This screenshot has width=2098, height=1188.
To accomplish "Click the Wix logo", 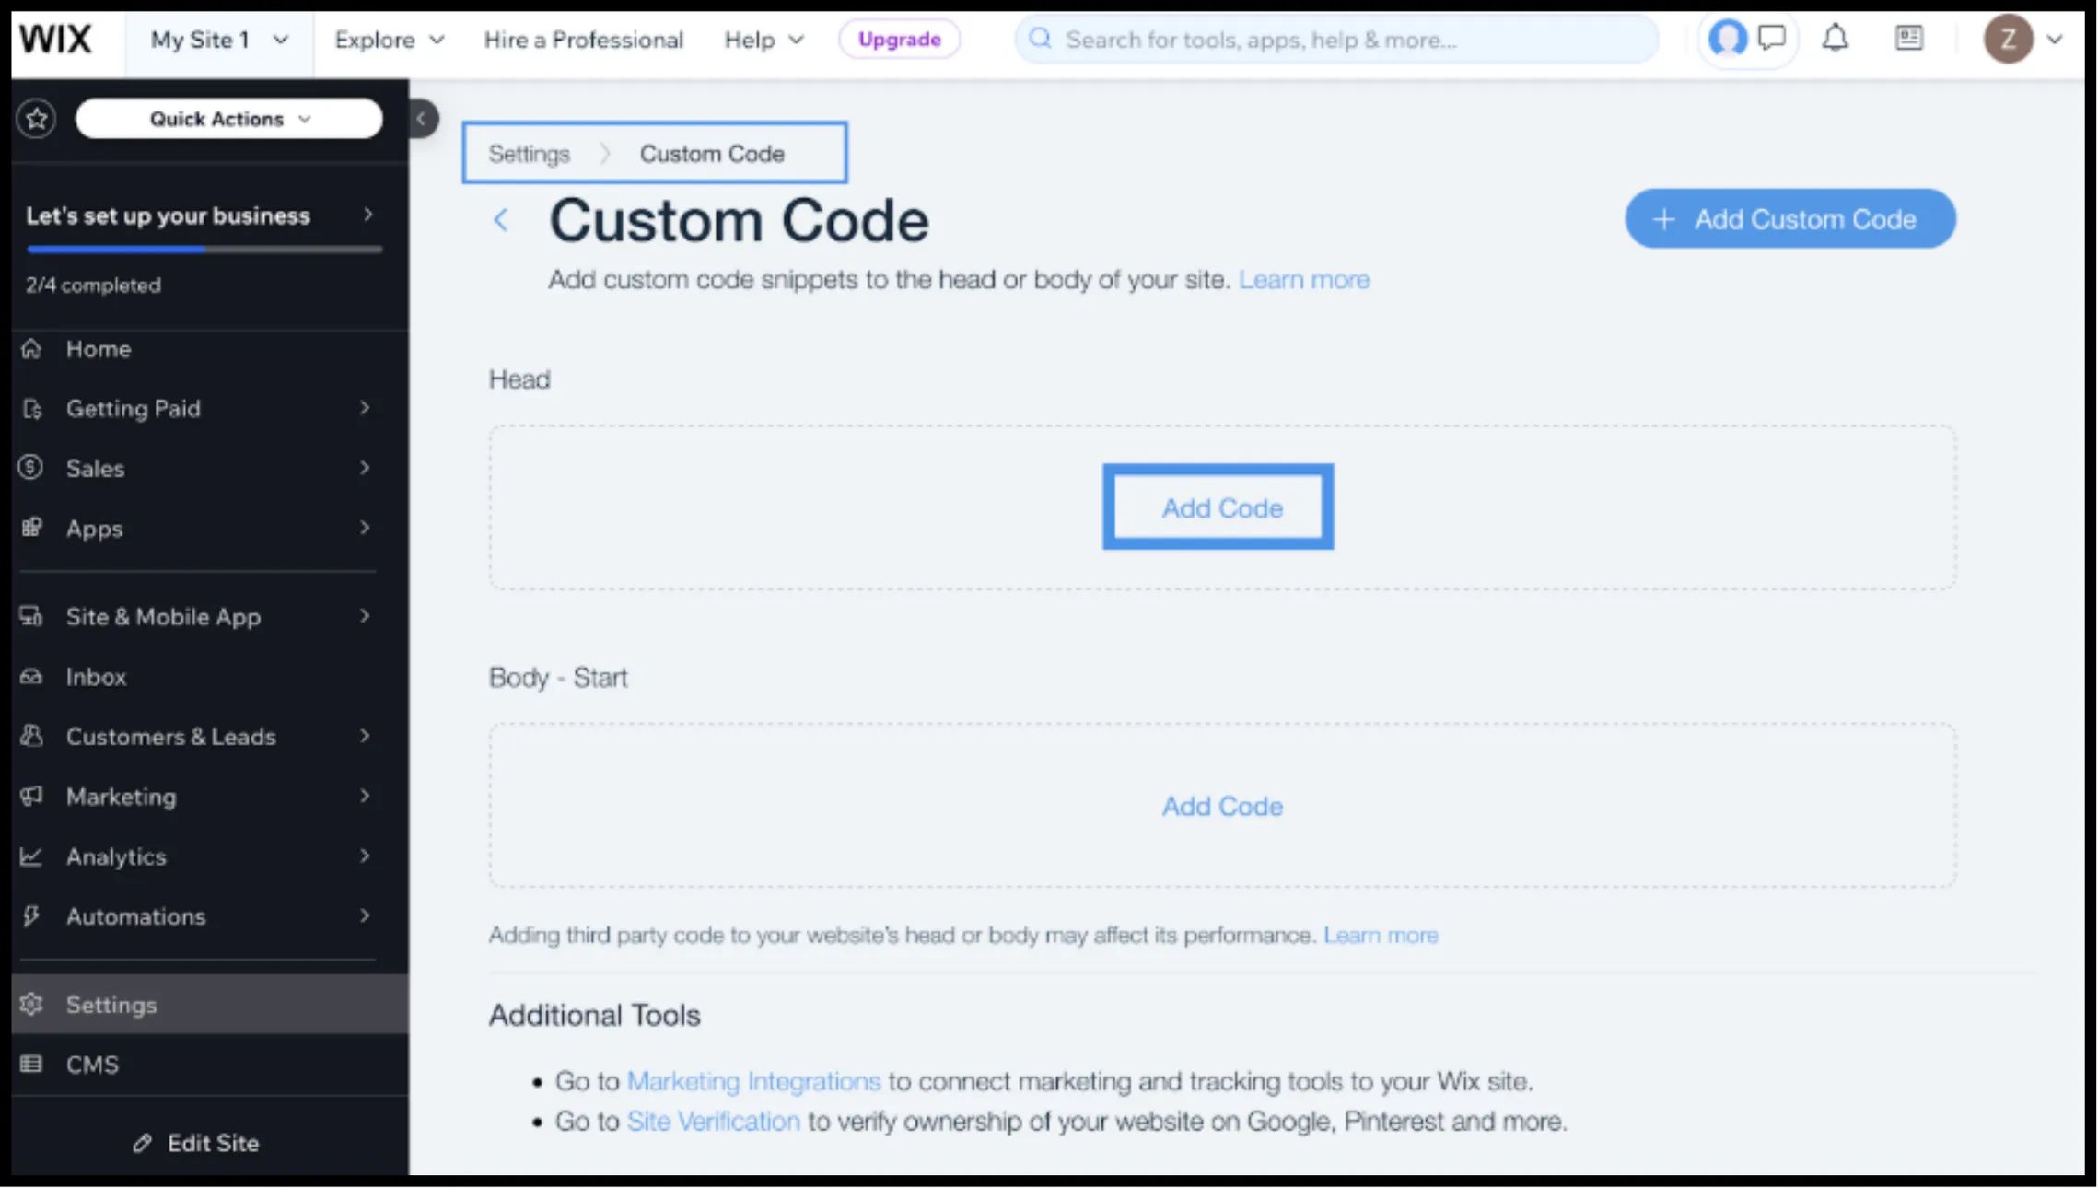I will pyautogui.click(x=57, y=39).
